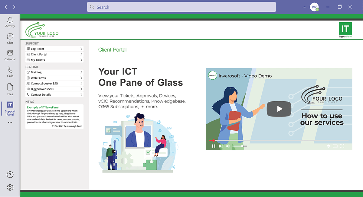The image size is (363, 197).
Task: Click the three-dots more apps icon in the sidebar
Action: coord(10,122)
